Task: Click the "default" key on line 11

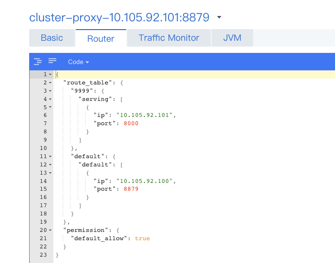Action: click(87, 156)
